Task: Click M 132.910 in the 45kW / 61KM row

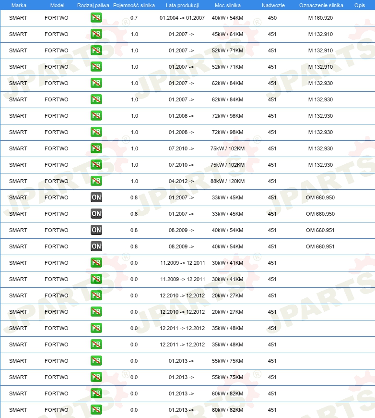Action: pos(320,34)
